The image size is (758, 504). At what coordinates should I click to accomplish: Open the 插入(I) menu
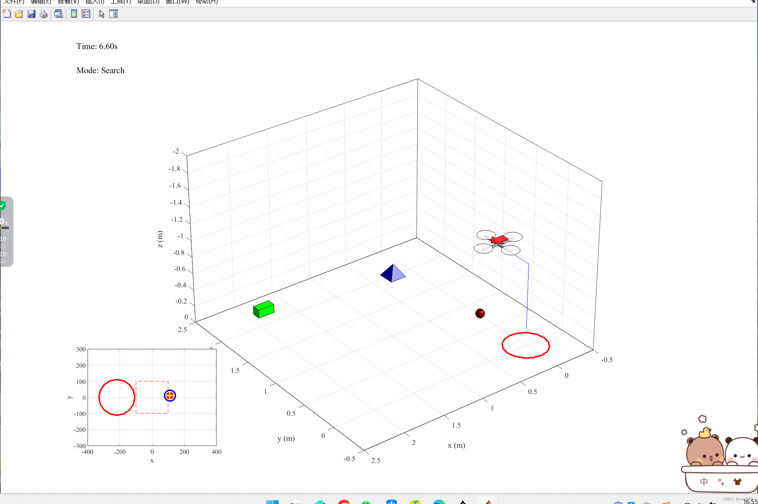tap(95, 2)
